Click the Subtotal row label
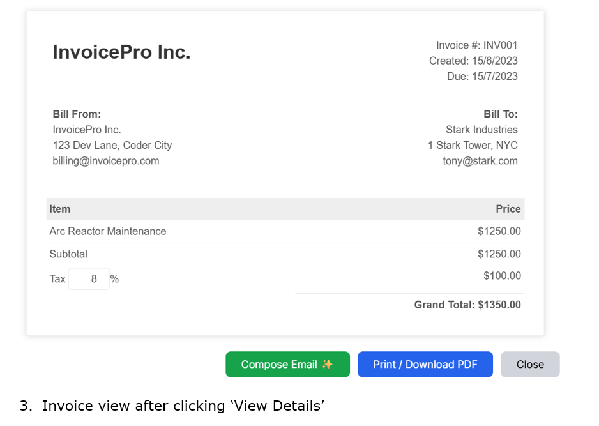Viewport: 599px width, 426px height. [x=68, y=254]
